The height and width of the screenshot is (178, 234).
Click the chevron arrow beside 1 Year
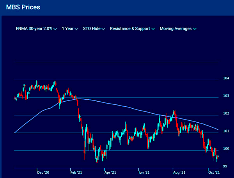click(x=76, y=29)
